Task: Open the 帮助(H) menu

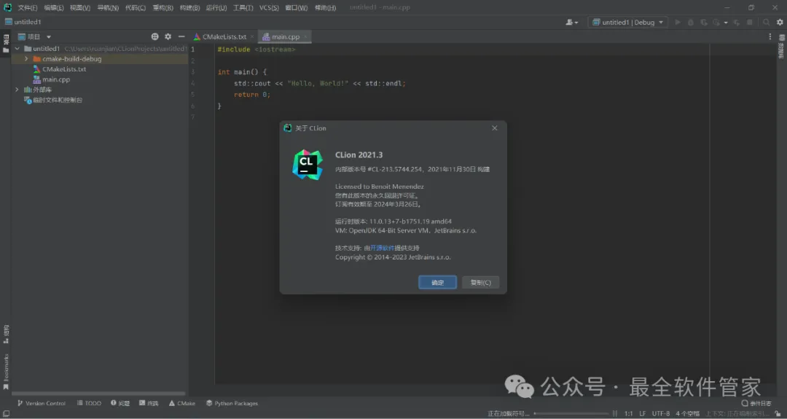Action: click(x=325, y=7)
